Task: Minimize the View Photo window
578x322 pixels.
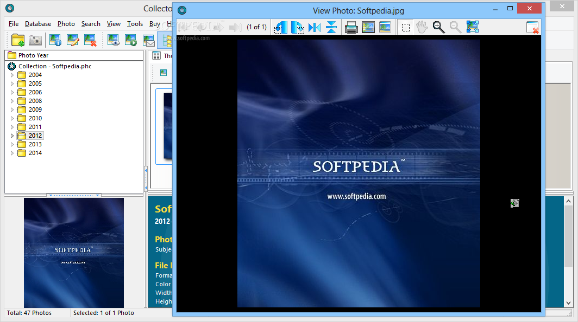Action: coord(495,8)
